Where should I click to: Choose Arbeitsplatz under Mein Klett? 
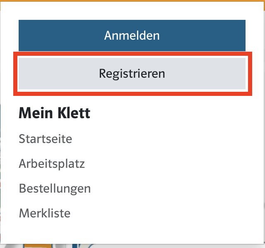[52, 164]
